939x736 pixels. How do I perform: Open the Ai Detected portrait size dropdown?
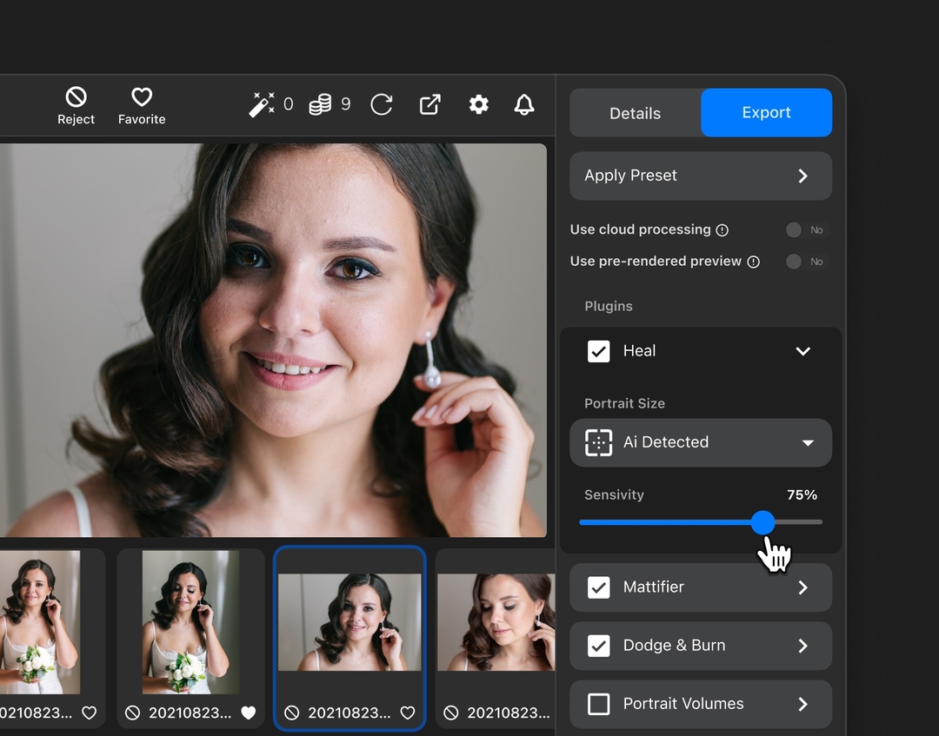(x=701, y=443)
